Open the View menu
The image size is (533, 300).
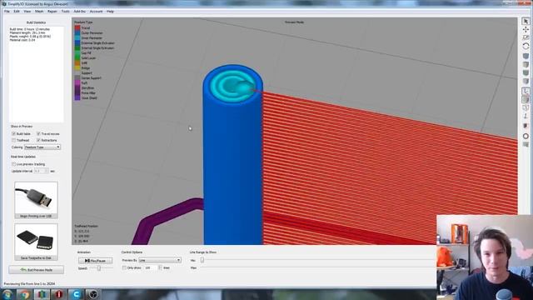pos(27,11)
